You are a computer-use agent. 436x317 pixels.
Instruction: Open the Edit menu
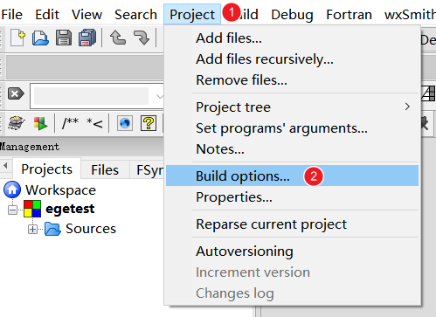tap(47, 15)
